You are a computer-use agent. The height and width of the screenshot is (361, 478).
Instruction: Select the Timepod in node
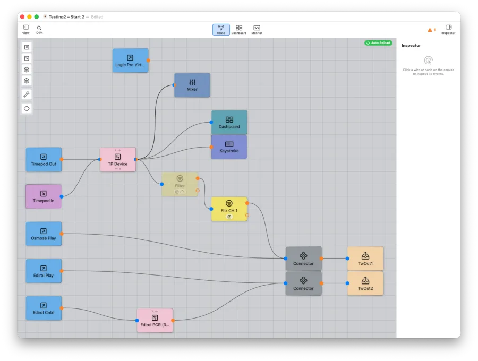44,196
